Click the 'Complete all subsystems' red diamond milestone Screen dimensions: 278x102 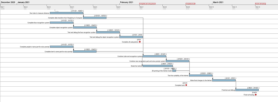click(140, 42)
